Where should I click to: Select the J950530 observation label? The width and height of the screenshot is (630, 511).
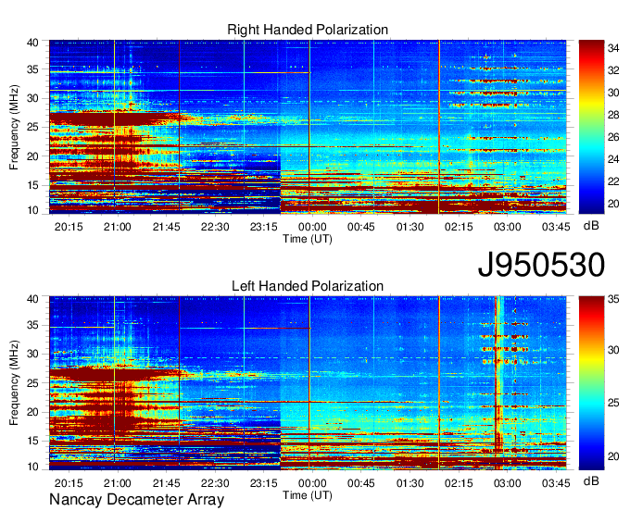pos(541,265)
